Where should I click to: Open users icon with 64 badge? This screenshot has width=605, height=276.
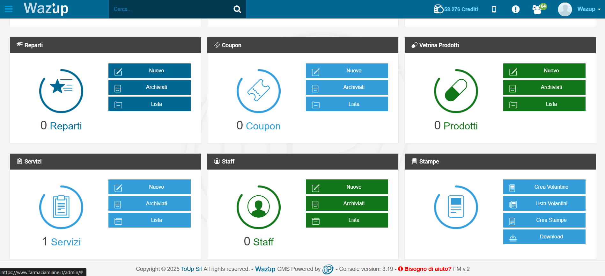(x=538, y=9)
